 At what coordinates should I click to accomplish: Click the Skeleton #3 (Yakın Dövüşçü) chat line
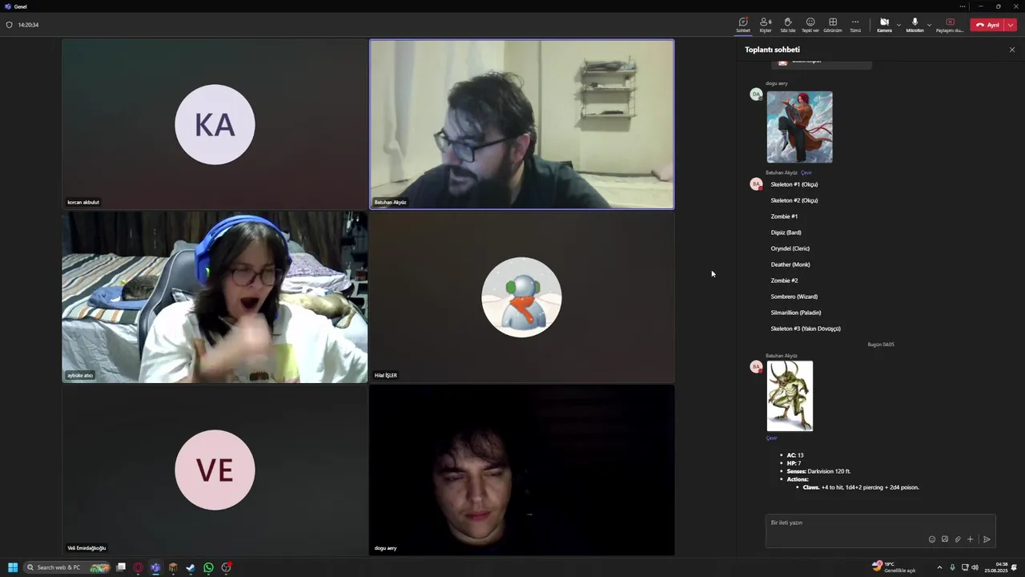pos(806,329)
